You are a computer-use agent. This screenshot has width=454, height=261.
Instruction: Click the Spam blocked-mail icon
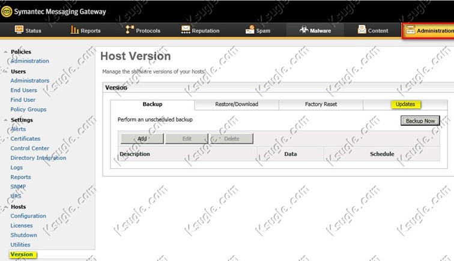tap(250, 29)
